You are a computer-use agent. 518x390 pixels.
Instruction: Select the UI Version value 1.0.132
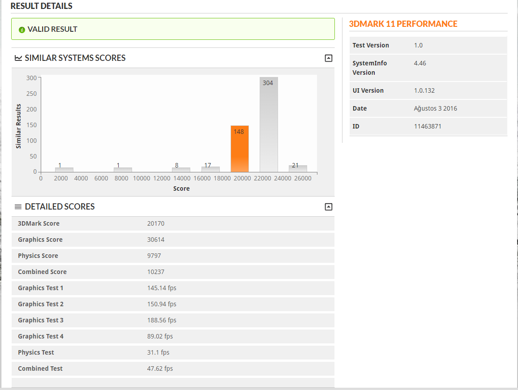(424, 91)
